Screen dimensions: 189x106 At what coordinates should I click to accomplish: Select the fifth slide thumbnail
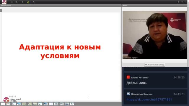click(24, 104)
